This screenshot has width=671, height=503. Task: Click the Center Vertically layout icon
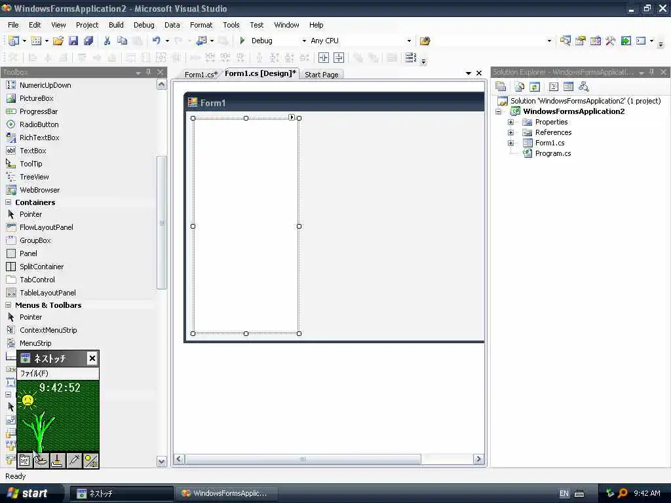[339, 58]
